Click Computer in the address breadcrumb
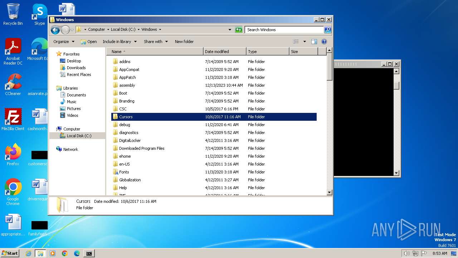 click(97, 30)
